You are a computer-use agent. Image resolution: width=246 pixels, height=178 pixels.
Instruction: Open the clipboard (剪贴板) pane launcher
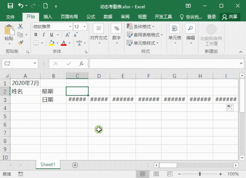[28, 52]
